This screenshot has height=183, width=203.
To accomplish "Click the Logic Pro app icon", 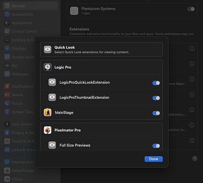I will [x=48, y=67].
